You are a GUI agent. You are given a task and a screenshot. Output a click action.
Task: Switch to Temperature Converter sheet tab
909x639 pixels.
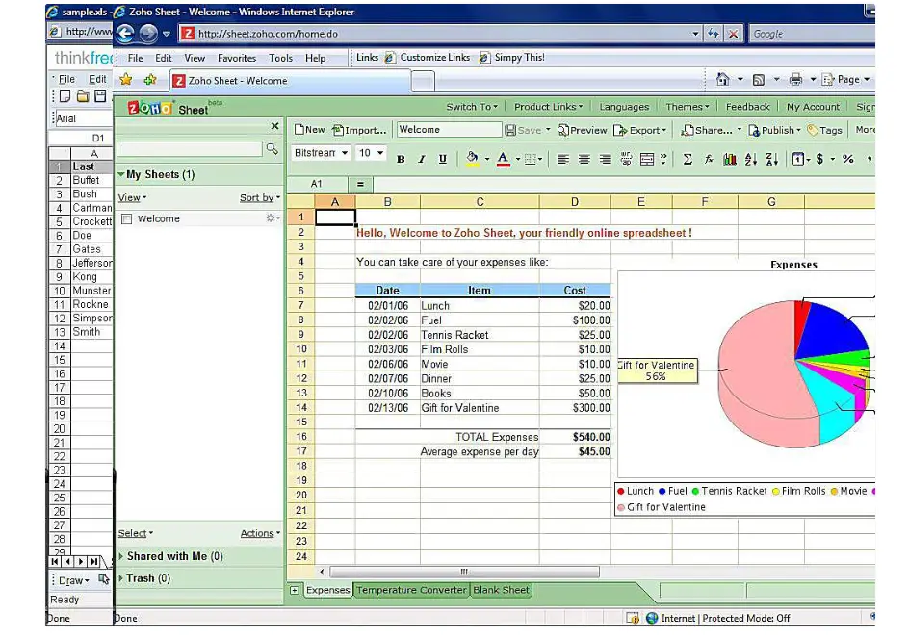pyautogui.click(x=411, y=590)
